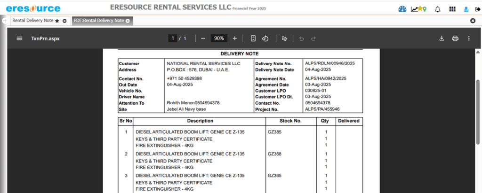The width and height of the screenshot is (482, 193).
Task: Click the user profile icon
Action: [466, 9]
